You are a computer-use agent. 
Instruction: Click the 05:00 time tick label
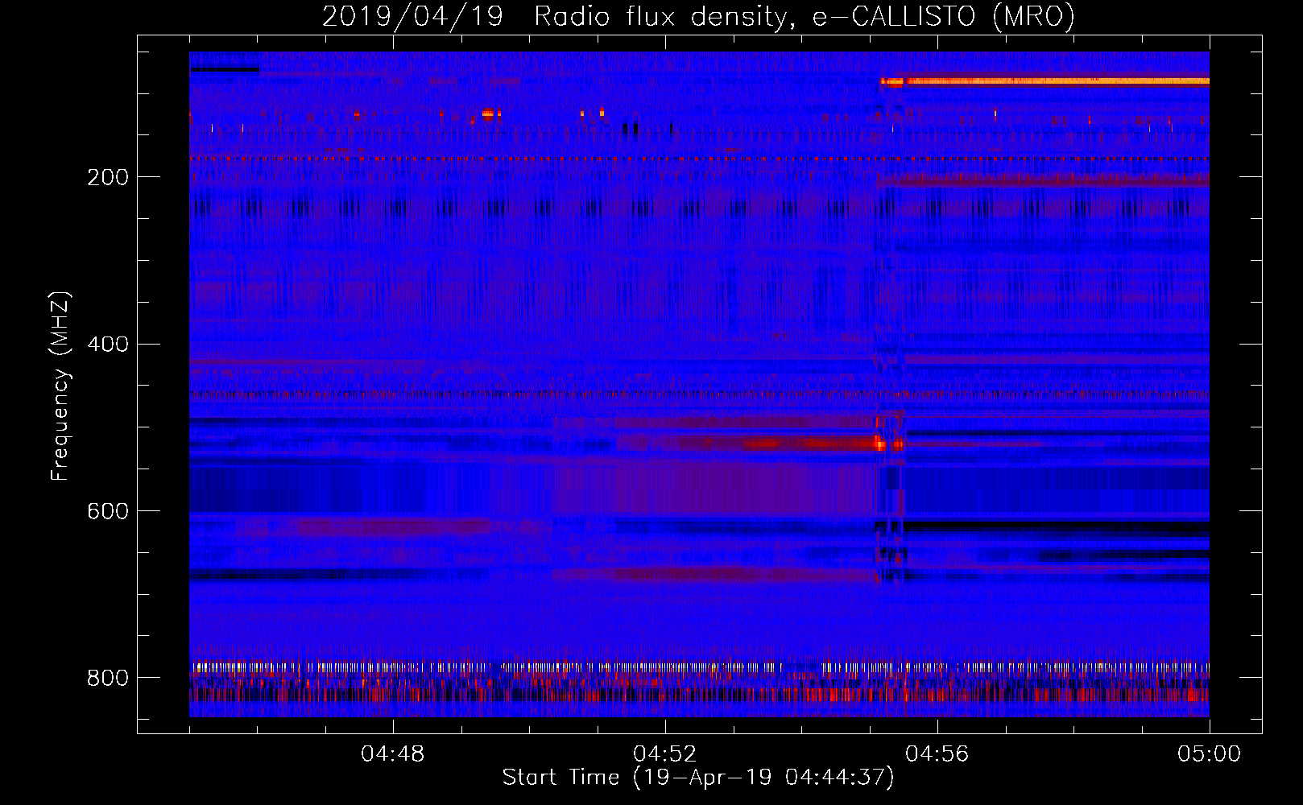click(1210, 754)
